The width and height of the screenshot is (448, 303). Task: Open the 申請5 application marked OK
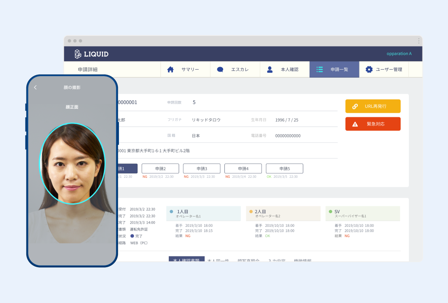click(x=285, y=168)
